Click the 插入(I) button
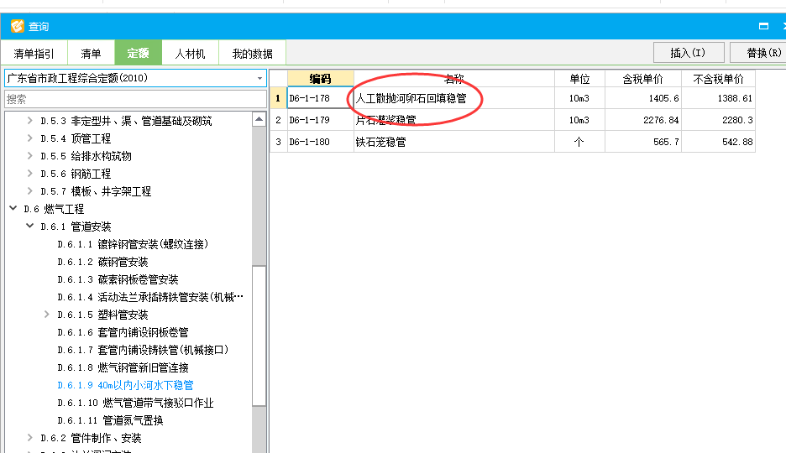This screenshot has height=453, width=786. pos(689,53)
